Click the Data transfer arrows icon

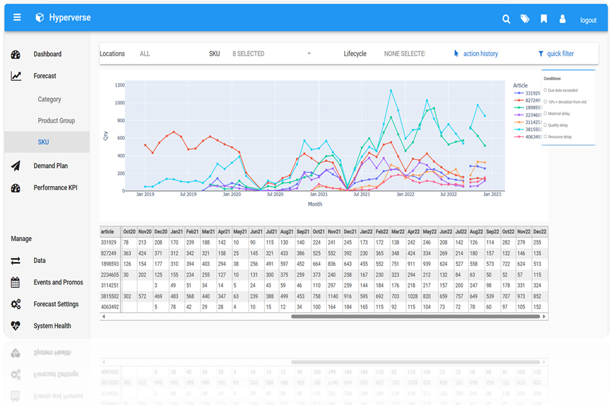[15, 261]
